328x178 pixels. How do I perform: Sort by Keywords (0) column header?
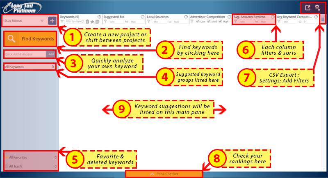[70, 17]
